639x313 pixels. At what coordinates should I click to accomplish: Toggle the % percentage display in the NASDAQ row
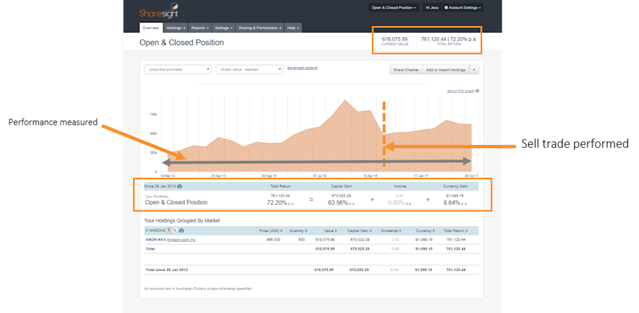tap(174, 231)
